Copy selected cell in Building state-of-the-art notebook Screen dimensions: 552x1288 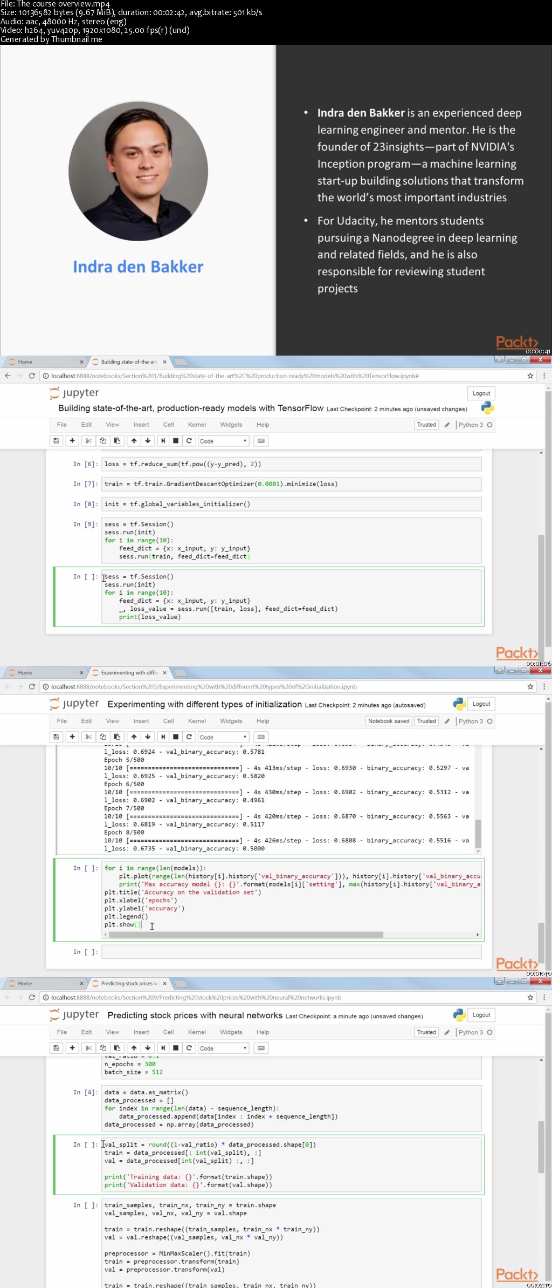click(102, 441)
